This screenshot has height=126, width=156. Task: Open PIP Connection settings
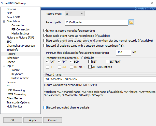point(21,29)
